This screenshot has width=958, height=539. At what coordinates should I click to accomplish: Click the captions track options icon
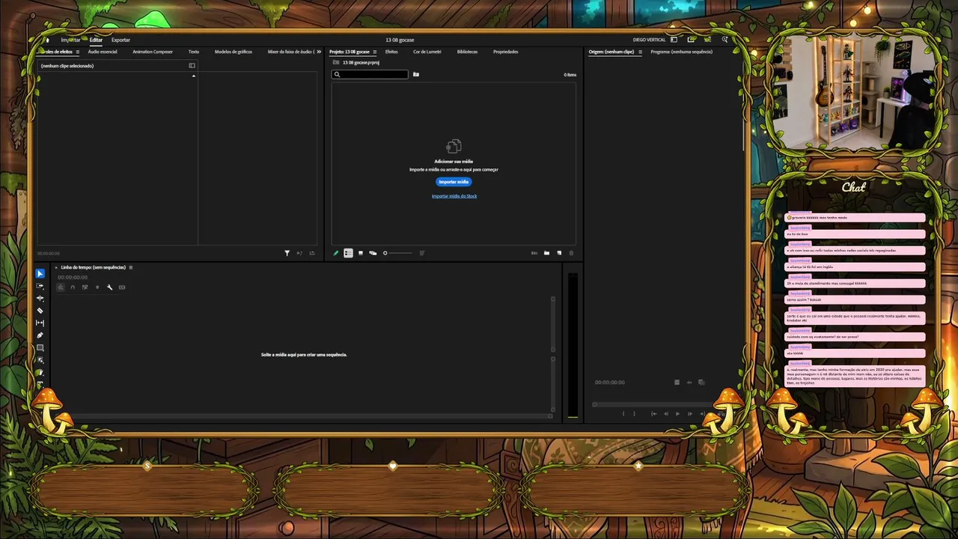tap(122, 287)
